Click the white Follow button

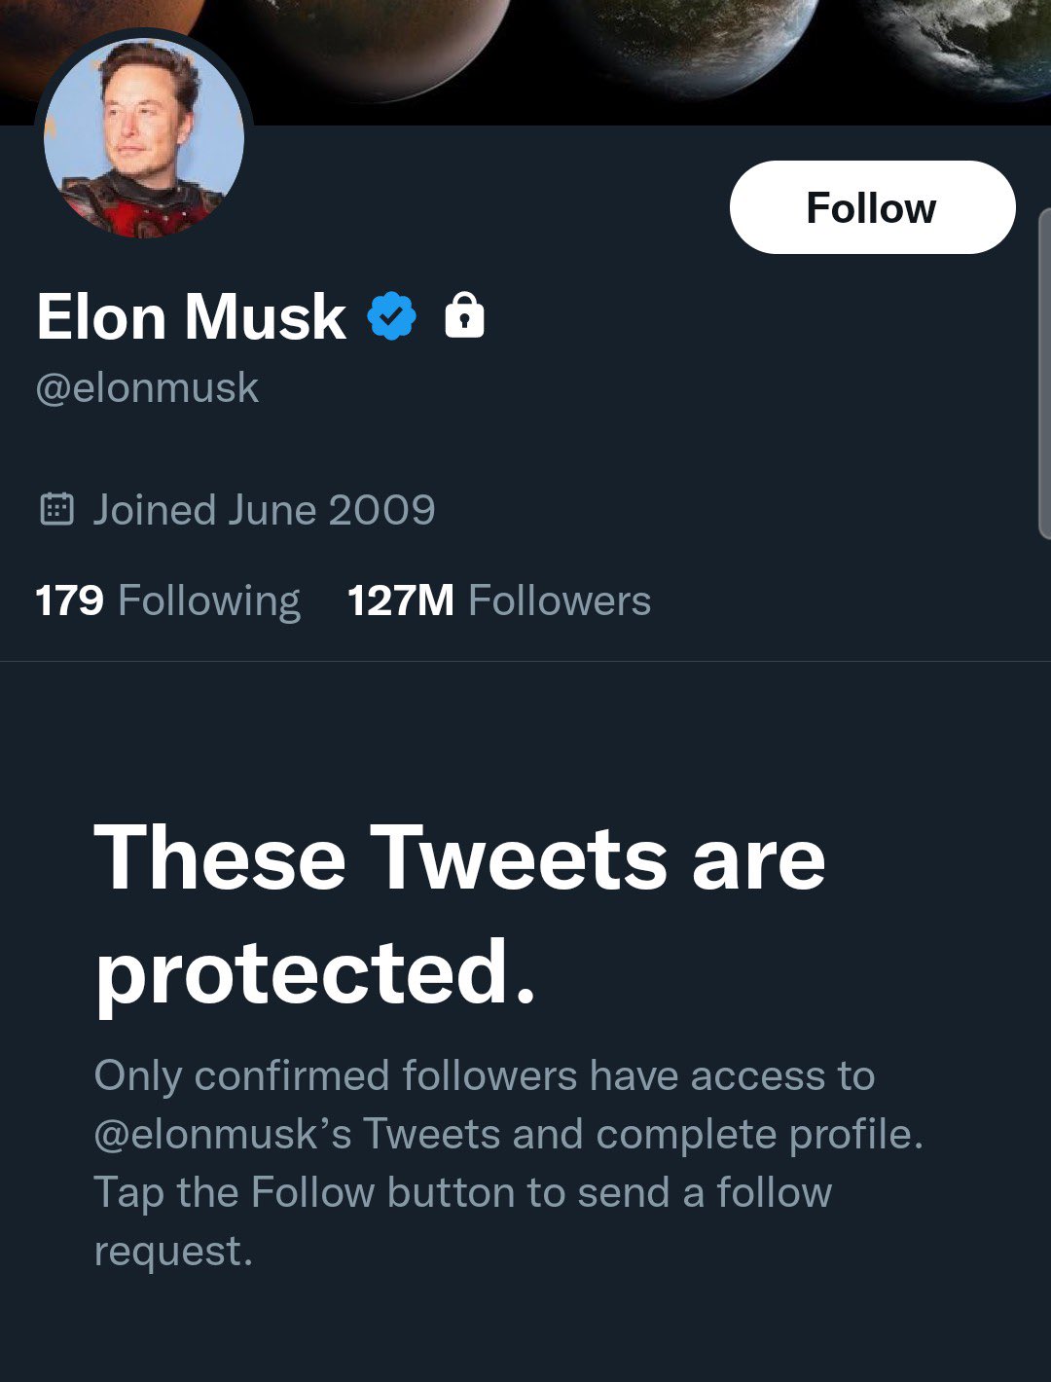point(872,207)
